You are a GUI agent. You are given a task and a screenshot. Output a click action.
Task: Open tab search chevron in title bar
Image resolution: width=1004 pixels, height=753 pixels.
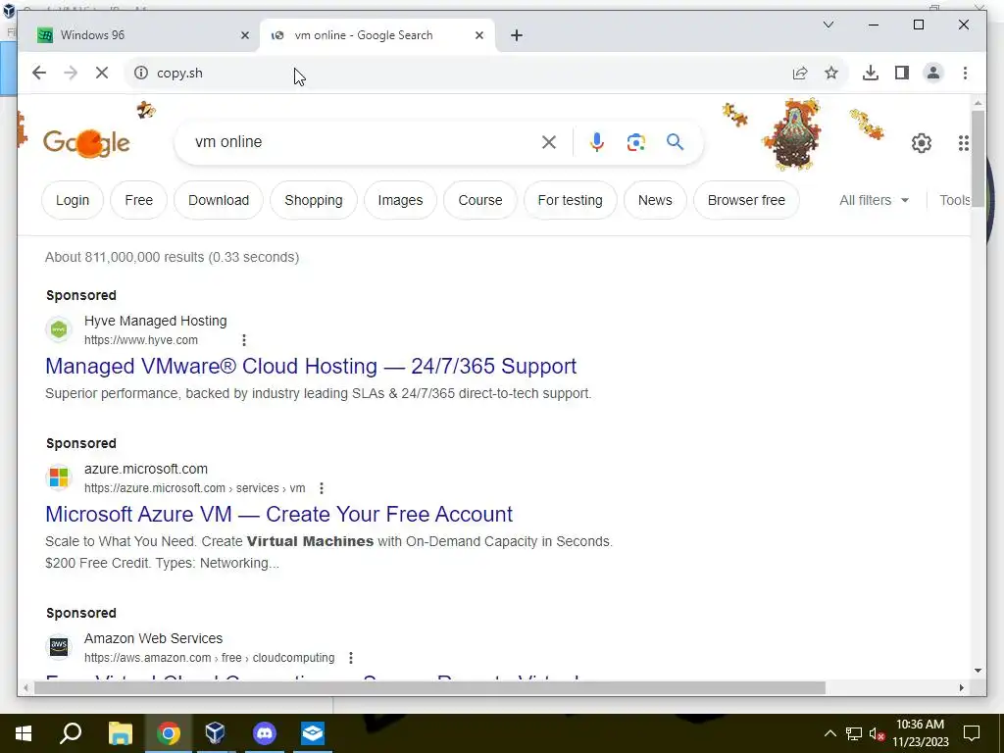coord(828,25)
